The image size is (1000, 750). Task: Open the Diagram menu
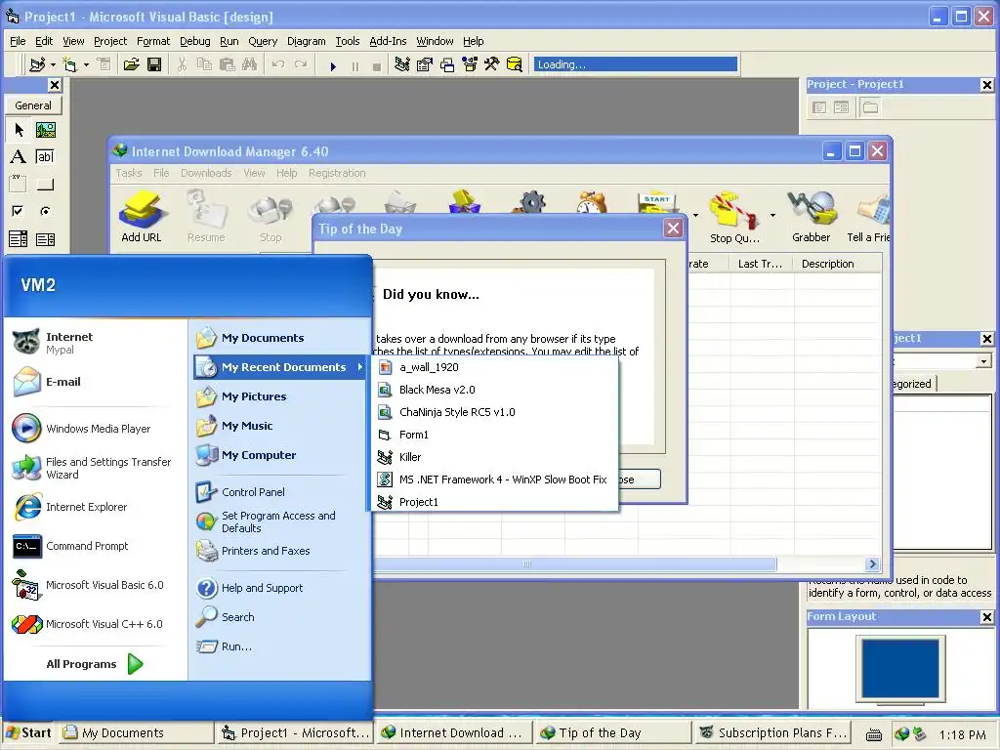306,41
